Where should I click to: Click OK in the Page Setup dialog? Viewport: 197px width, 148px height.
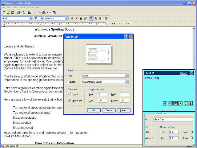coord(94,110)
